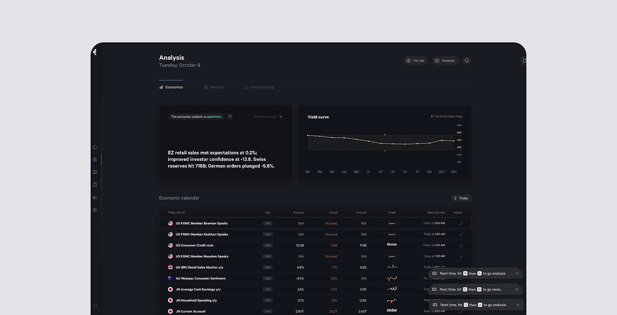Click Speech tag on Musalem Speaks row
The height and width of the screenshot is (315, 617).
(392, 256)
